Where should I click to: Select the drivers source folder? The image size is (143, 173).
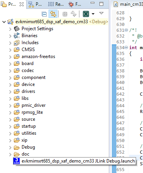click(x=28, y=91)
